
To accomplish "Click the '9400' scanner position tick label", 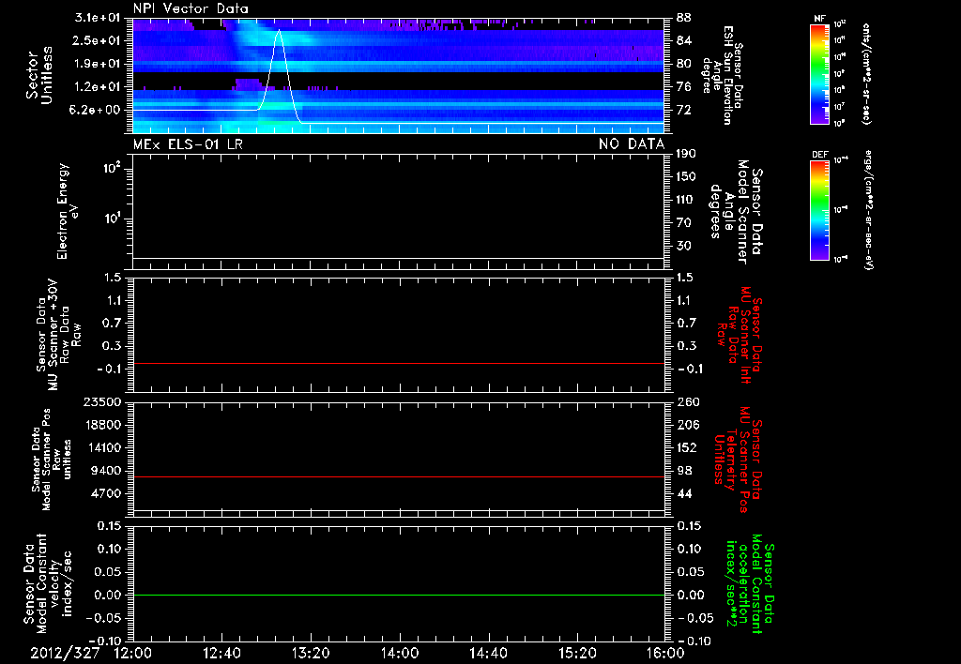I will tap(106, 471).
